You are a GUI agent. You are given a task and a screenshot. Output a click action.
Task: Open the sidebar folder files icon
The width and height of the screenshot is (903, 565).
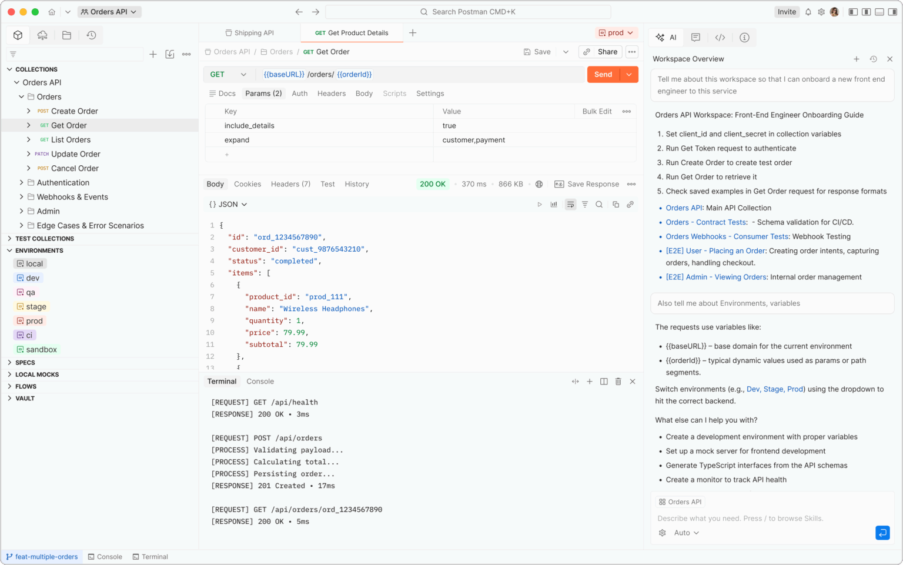(66, 35)
